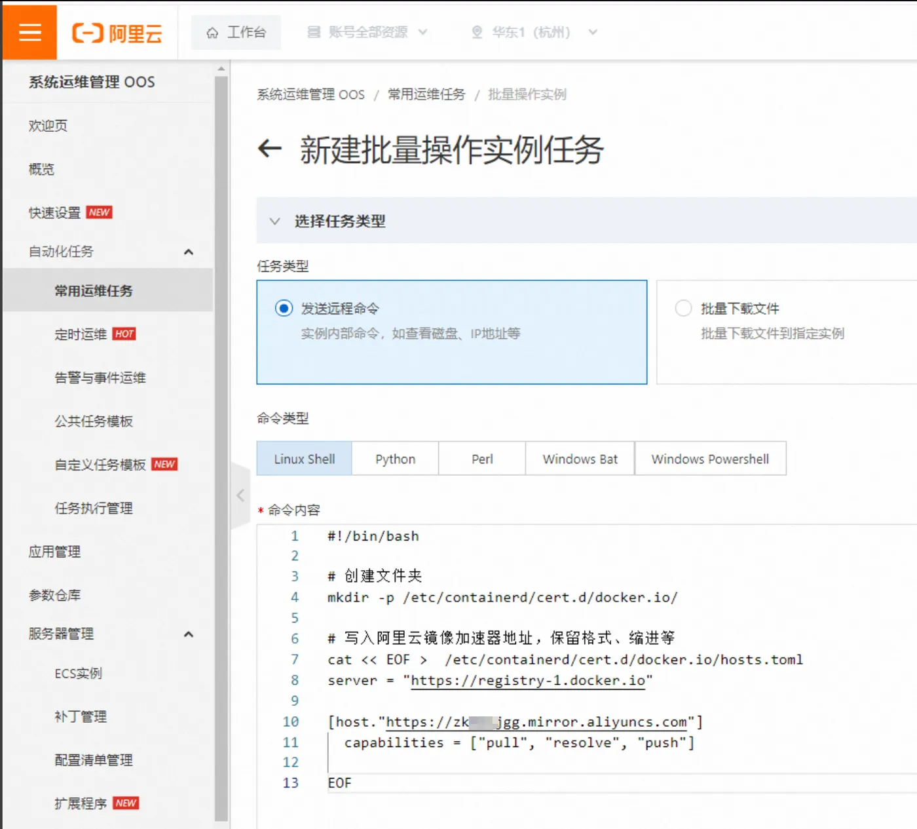917x829 pixels.
Task: Click the 系统运维管理 OOS sidebar title
Action: 92,82
